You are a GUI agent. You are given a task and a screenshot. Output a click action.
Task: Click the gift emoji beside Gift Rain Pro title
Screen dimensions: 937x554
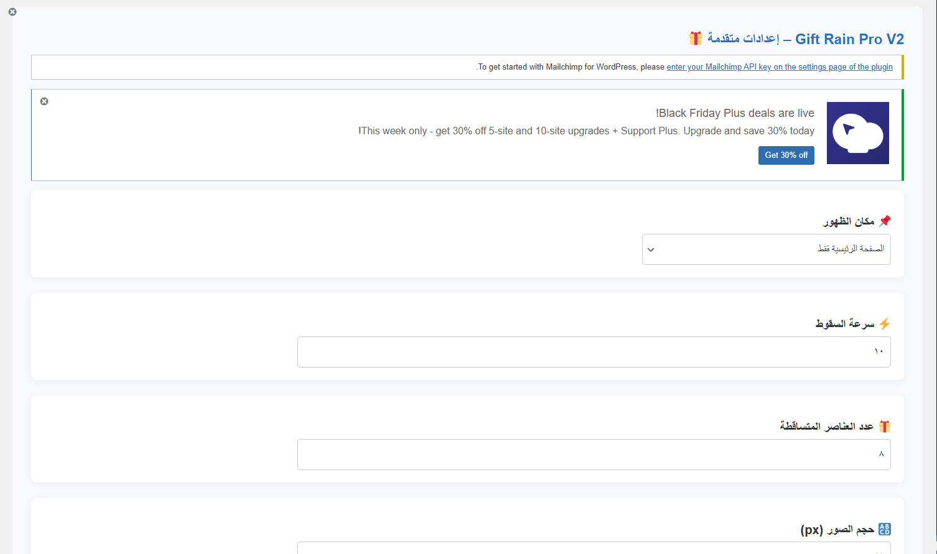696,39
